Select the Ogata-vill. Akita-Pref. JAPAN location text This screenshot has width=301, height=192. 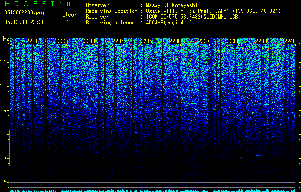point(213,11)
